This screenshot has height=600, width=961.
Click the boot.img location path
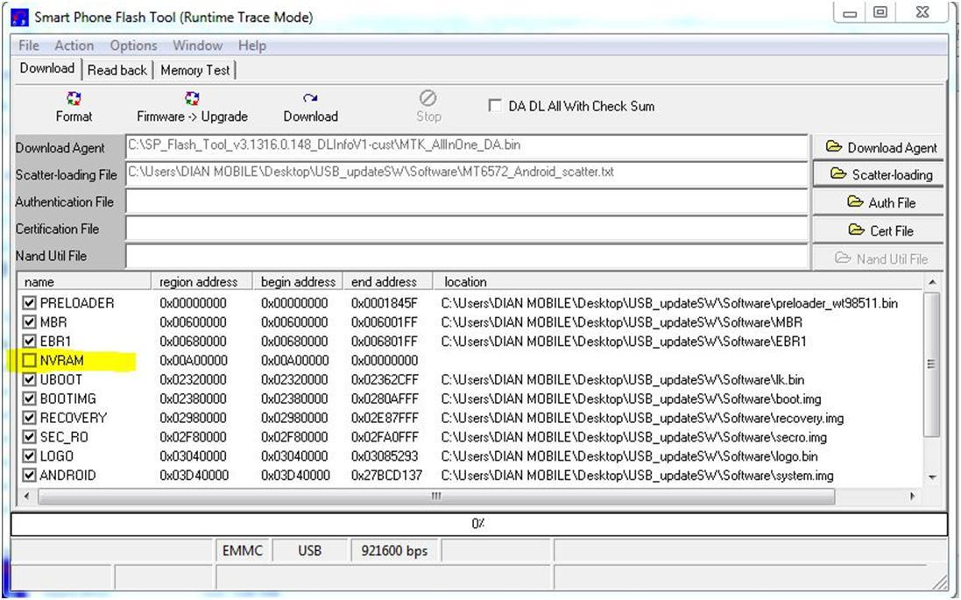(x=632, y=399)
